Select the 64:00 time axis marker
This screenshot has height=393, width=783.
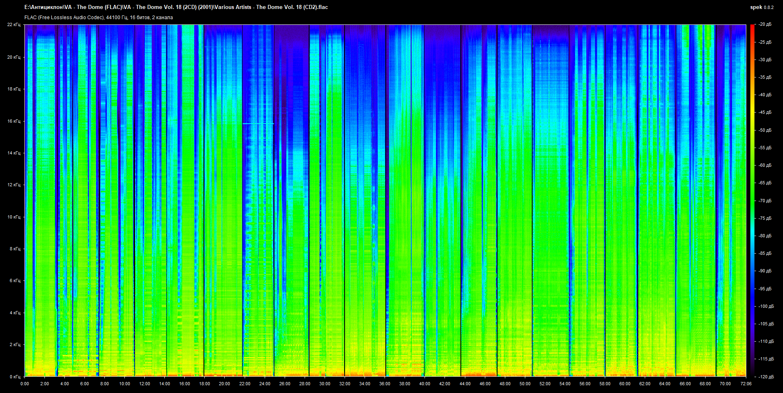point(665,384)
